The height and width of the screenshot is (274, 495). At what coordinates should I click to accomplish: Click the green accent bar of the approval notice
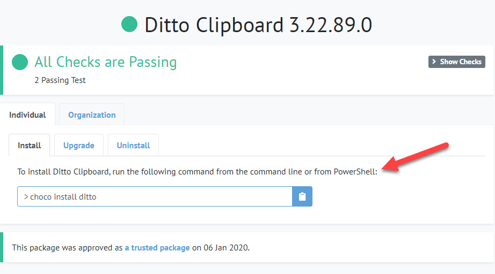pyautogui.click(x=2, y=247)
